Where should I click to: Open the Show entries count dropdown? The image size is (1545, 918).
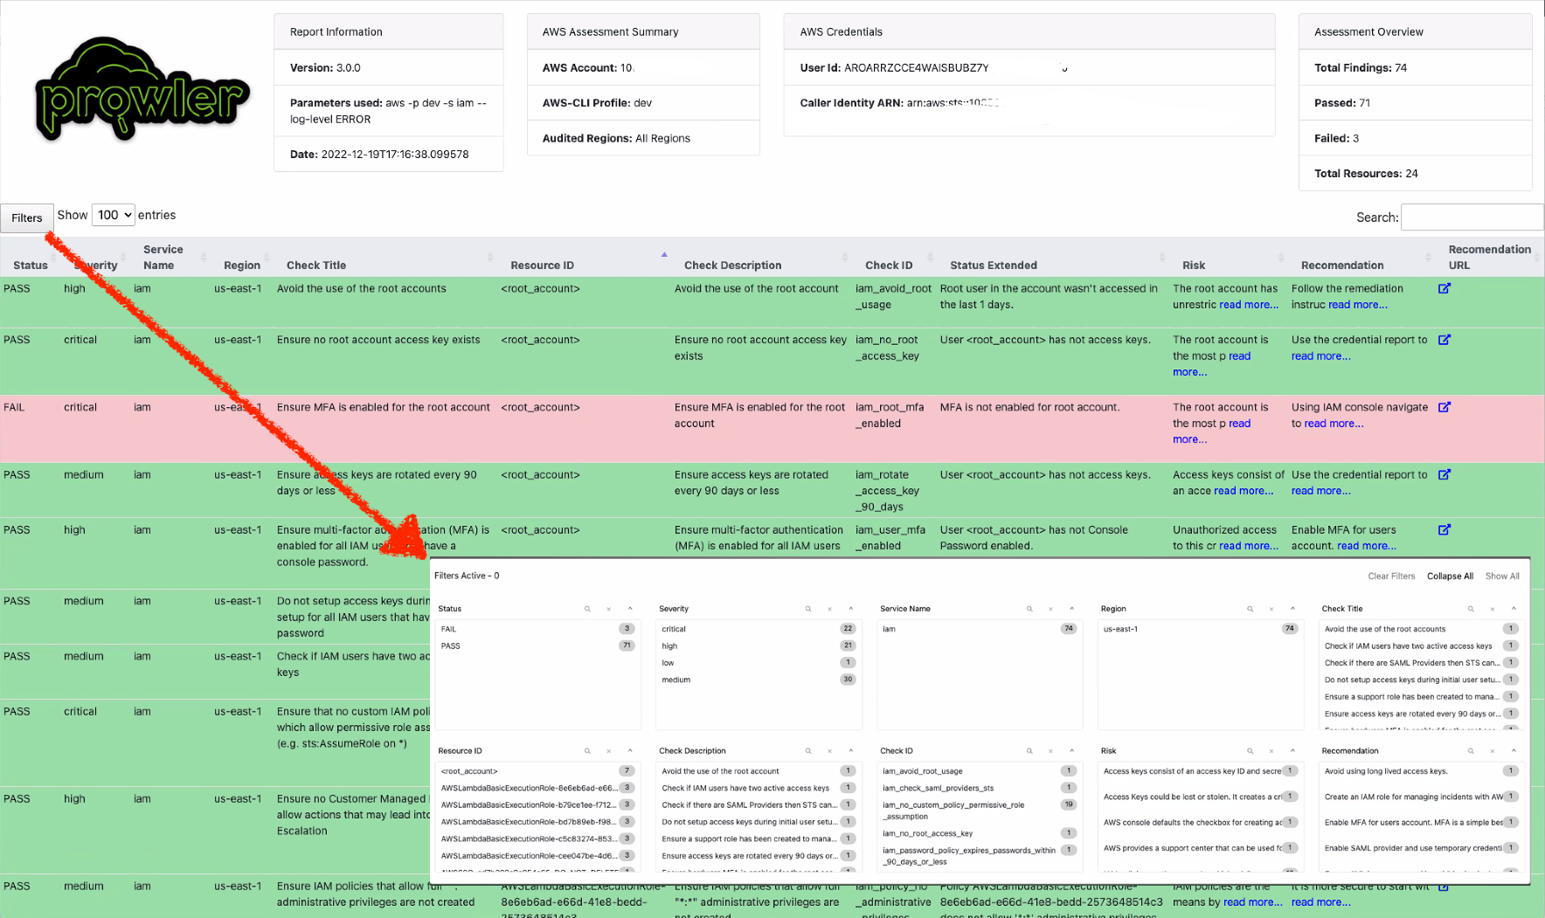click(x=113, y=215)
